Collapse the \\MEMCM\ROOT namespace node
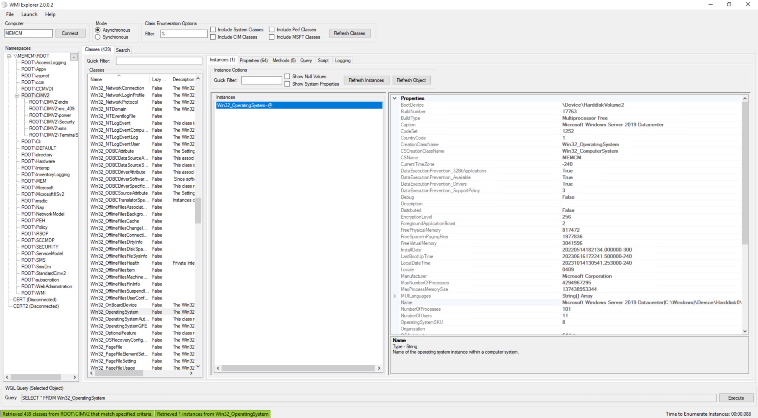The image size is (758, 418). pos(9,56)
